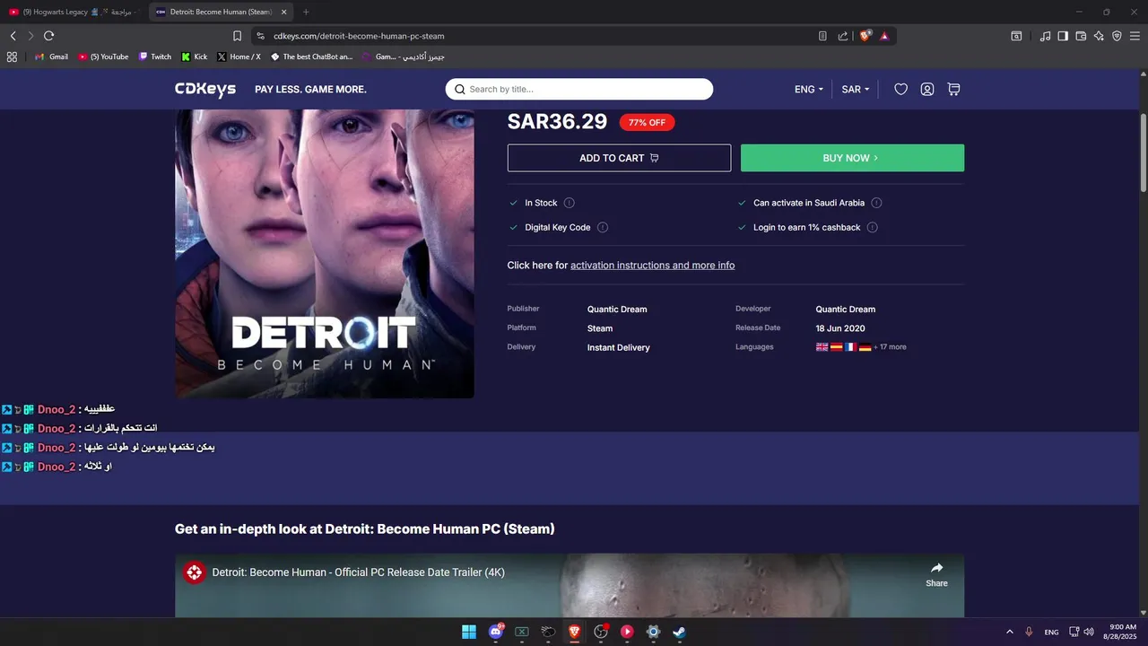Open the Leo AI sparkle icon
Image resolution: width=1148 pixels, height=646 pixels.
tap(1099, 36)
